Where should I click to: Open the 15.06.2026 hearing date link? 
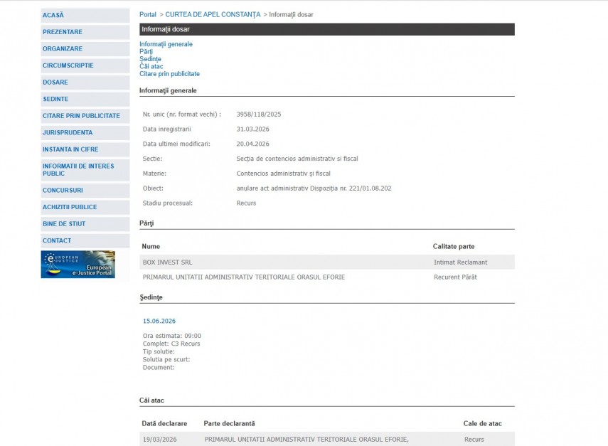pos(159,321)
